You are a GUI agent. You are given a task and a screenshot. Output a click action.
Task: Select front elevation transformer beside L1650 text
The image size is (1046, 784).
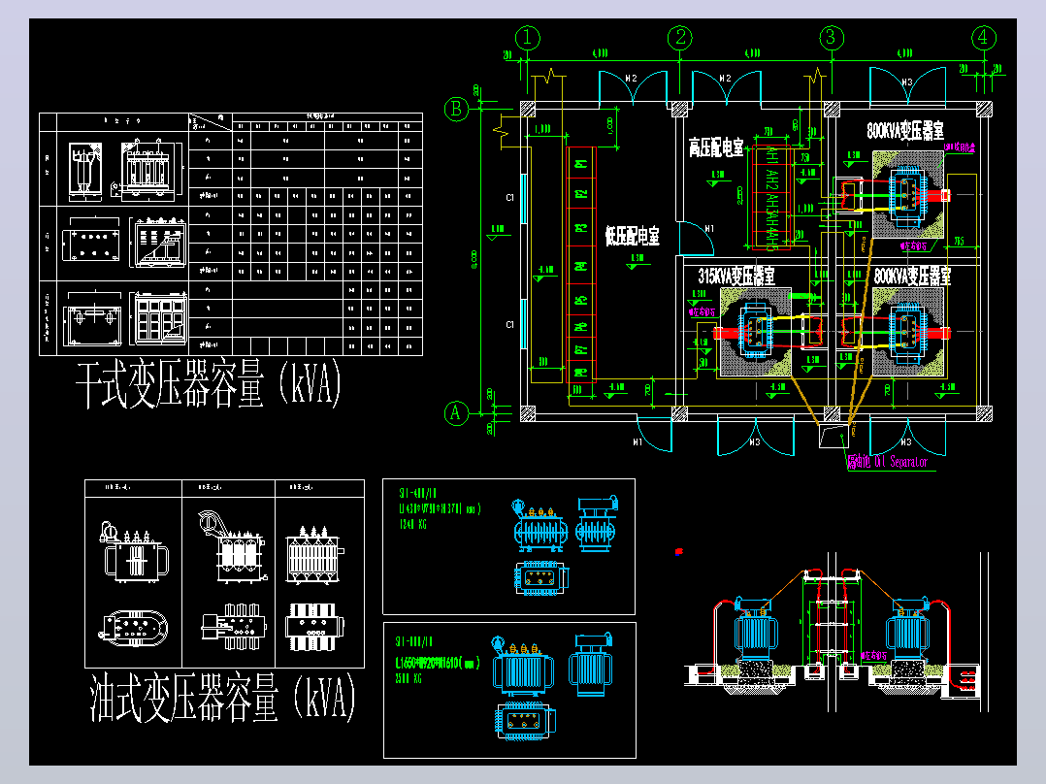pos(523,666)
